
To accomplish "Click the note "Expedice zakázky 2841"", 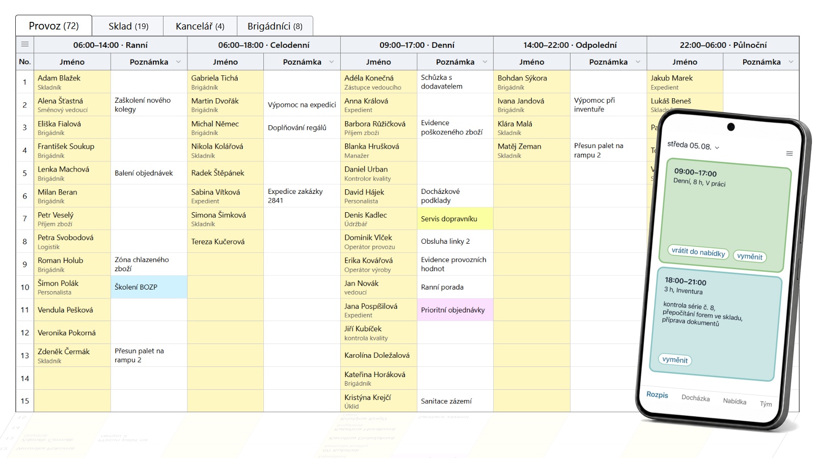I will pyautogui.click(x=302, y=196).
